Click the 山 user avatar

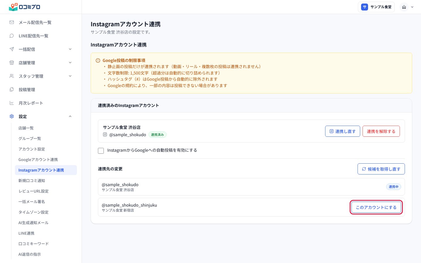click(404, 7)
